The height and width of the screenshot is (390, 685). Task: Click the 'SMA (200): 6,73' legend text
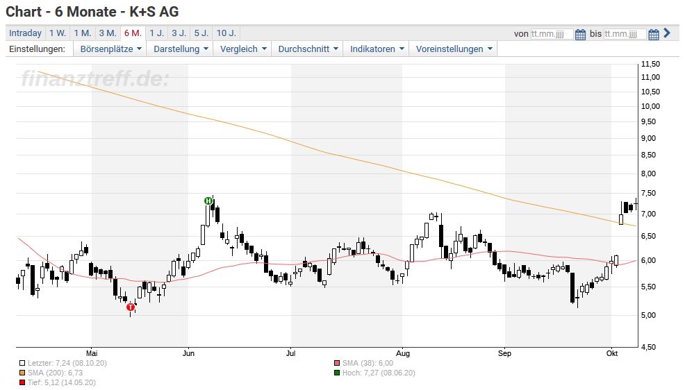[x=55, y=373]
